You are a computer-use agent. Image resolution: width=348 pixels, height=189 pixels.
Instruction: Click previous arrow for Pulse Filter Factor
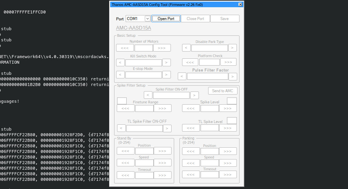click(x=182, y=76)
